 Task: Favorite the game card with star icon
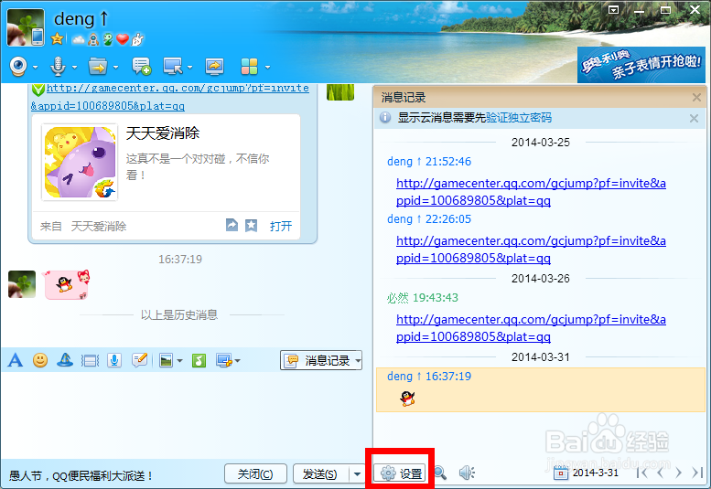252,225
